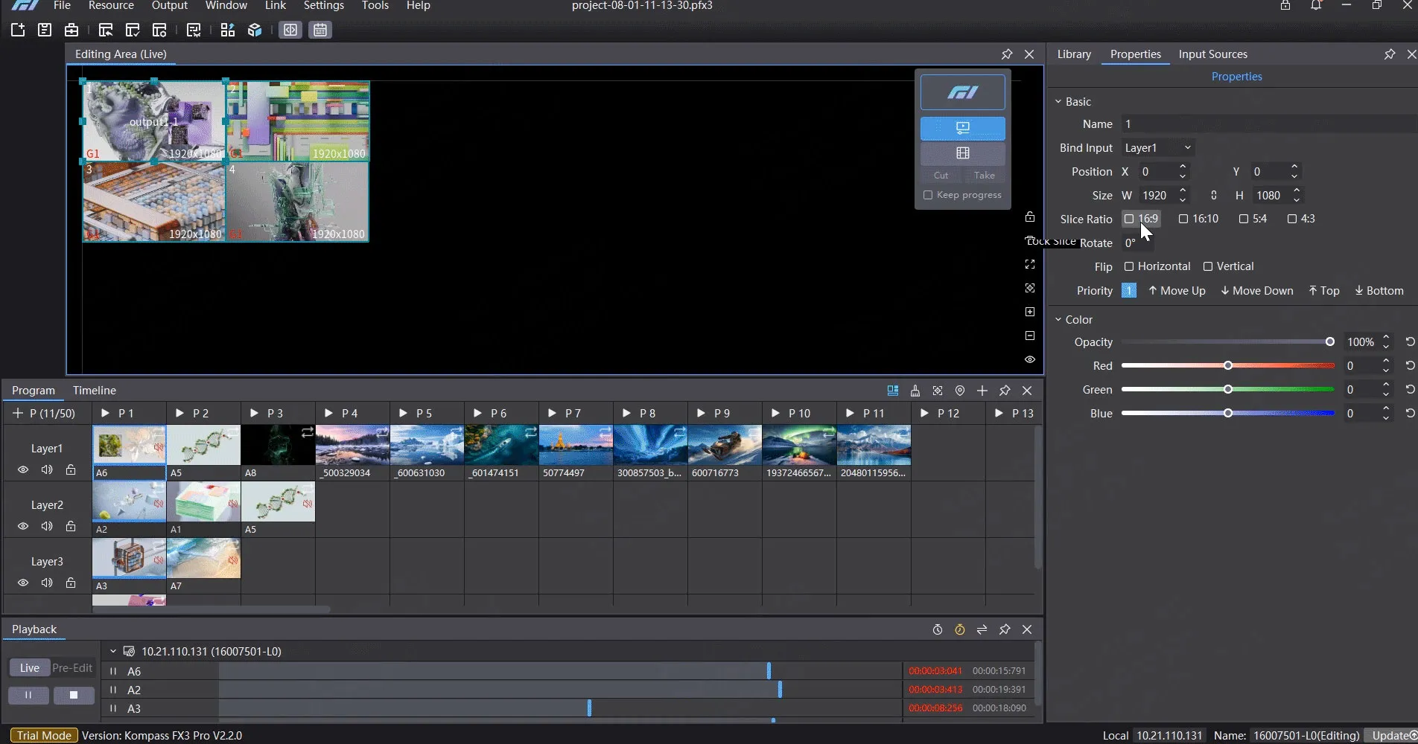Open the Bind Input Layer1 dropdown
Image resolution: width=1418 pixels, height=744 pixels.
[x=1158, y=148]
